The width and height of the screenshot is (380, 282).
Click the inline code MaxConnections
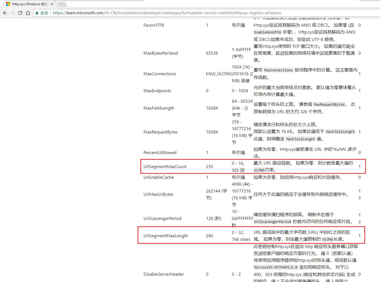278,70
